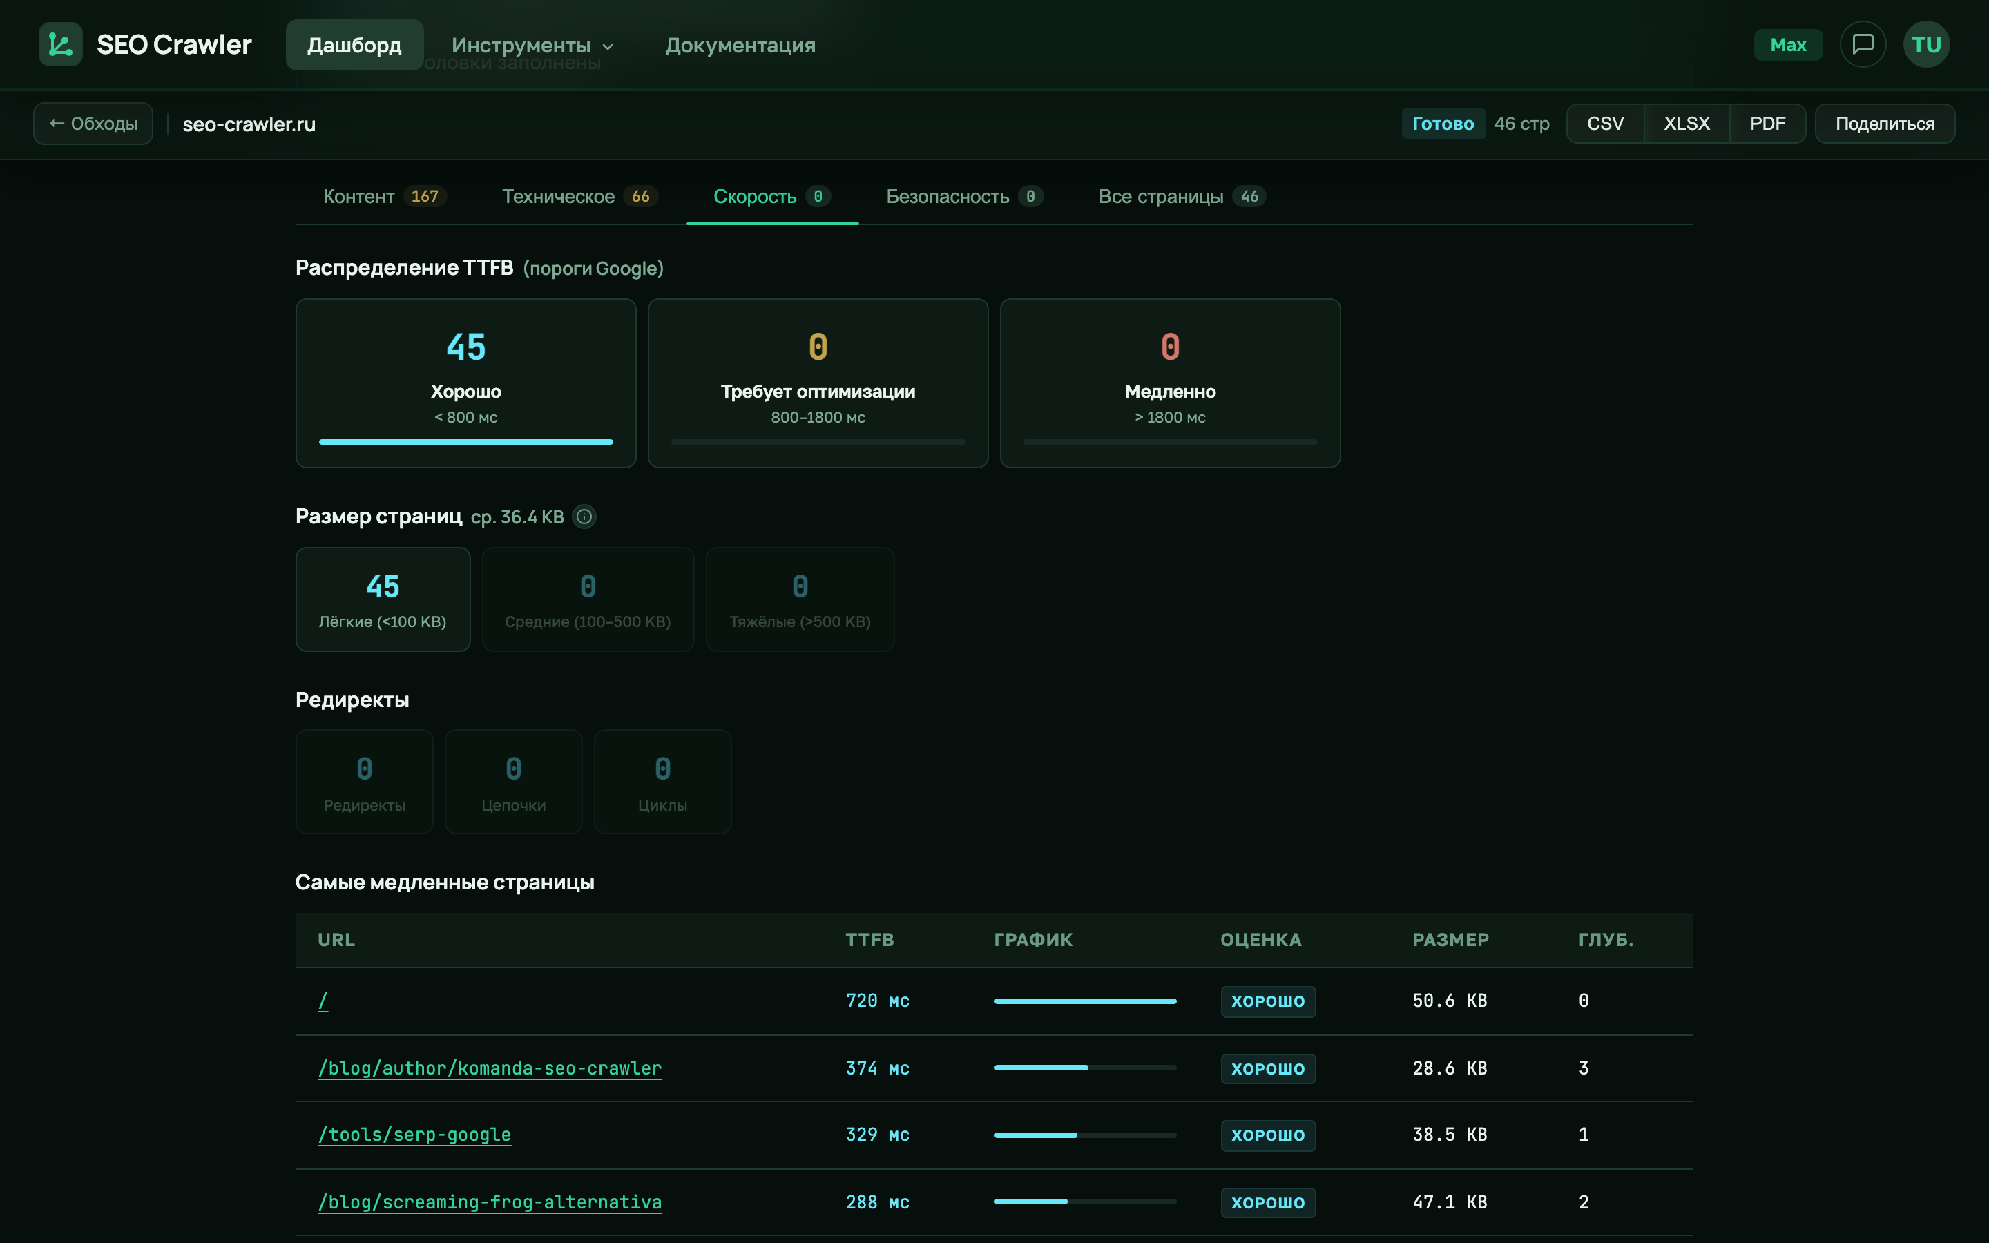
Task: Sort table by ОЦЕНКА column header
Action: [1261, 940]
